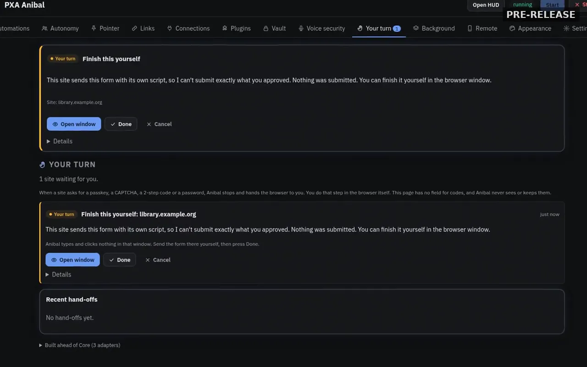Viewport: 587px width, 367px height.
Task: Expand 'Built ahead of Core (3 adapters)'
Action: point(80,345)
